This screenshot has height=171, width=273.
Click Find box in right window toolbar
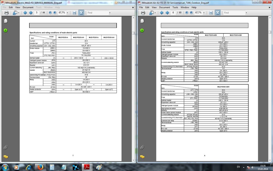(x=234, y=13)
